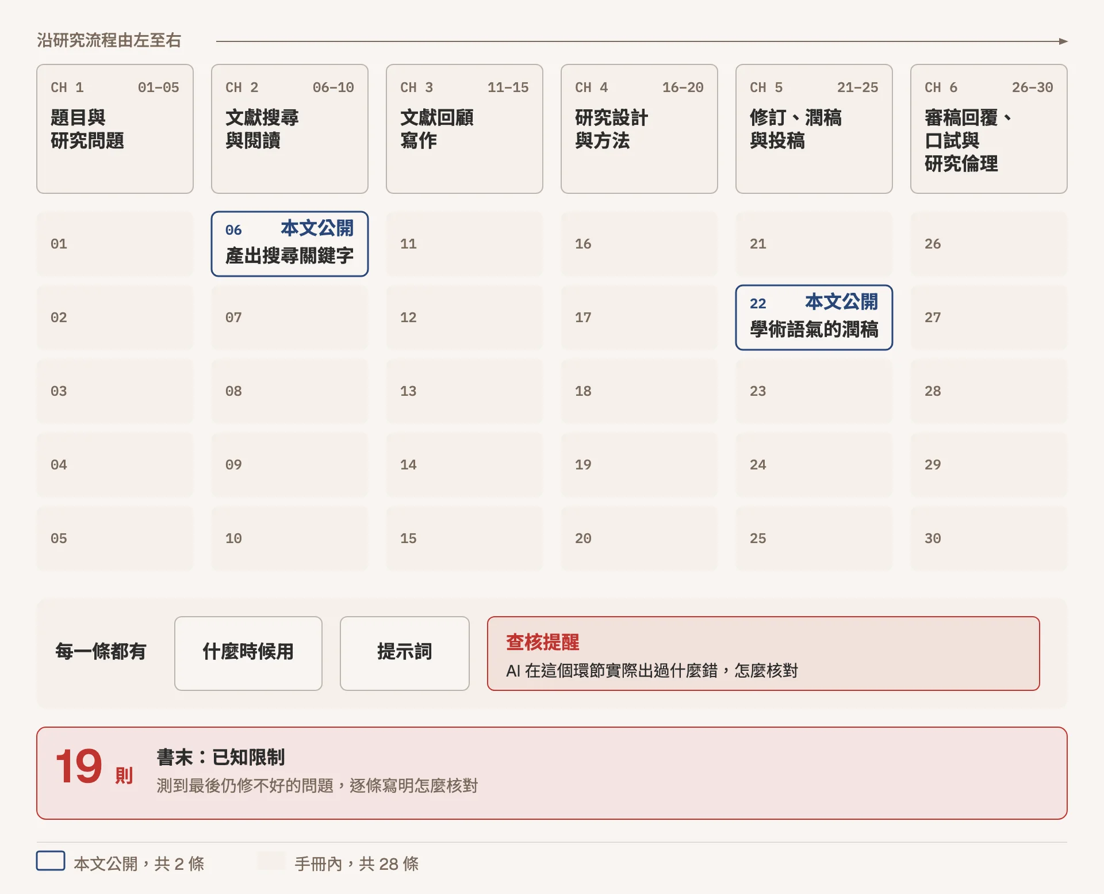The image size is (1104, 894).
Task: Select locked entry 15
Action: click(x=465, y=538)
